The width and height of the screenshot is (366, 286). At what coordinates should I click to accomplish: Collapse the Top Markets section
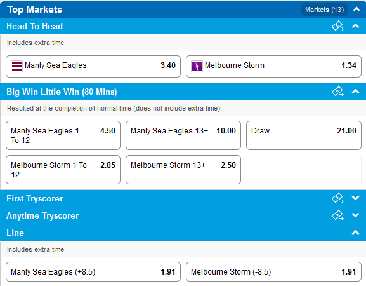click(x=356, y=9)
